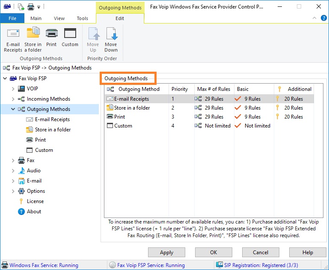
Task: Expand the VOIP tree node
Action: (13, 89)
